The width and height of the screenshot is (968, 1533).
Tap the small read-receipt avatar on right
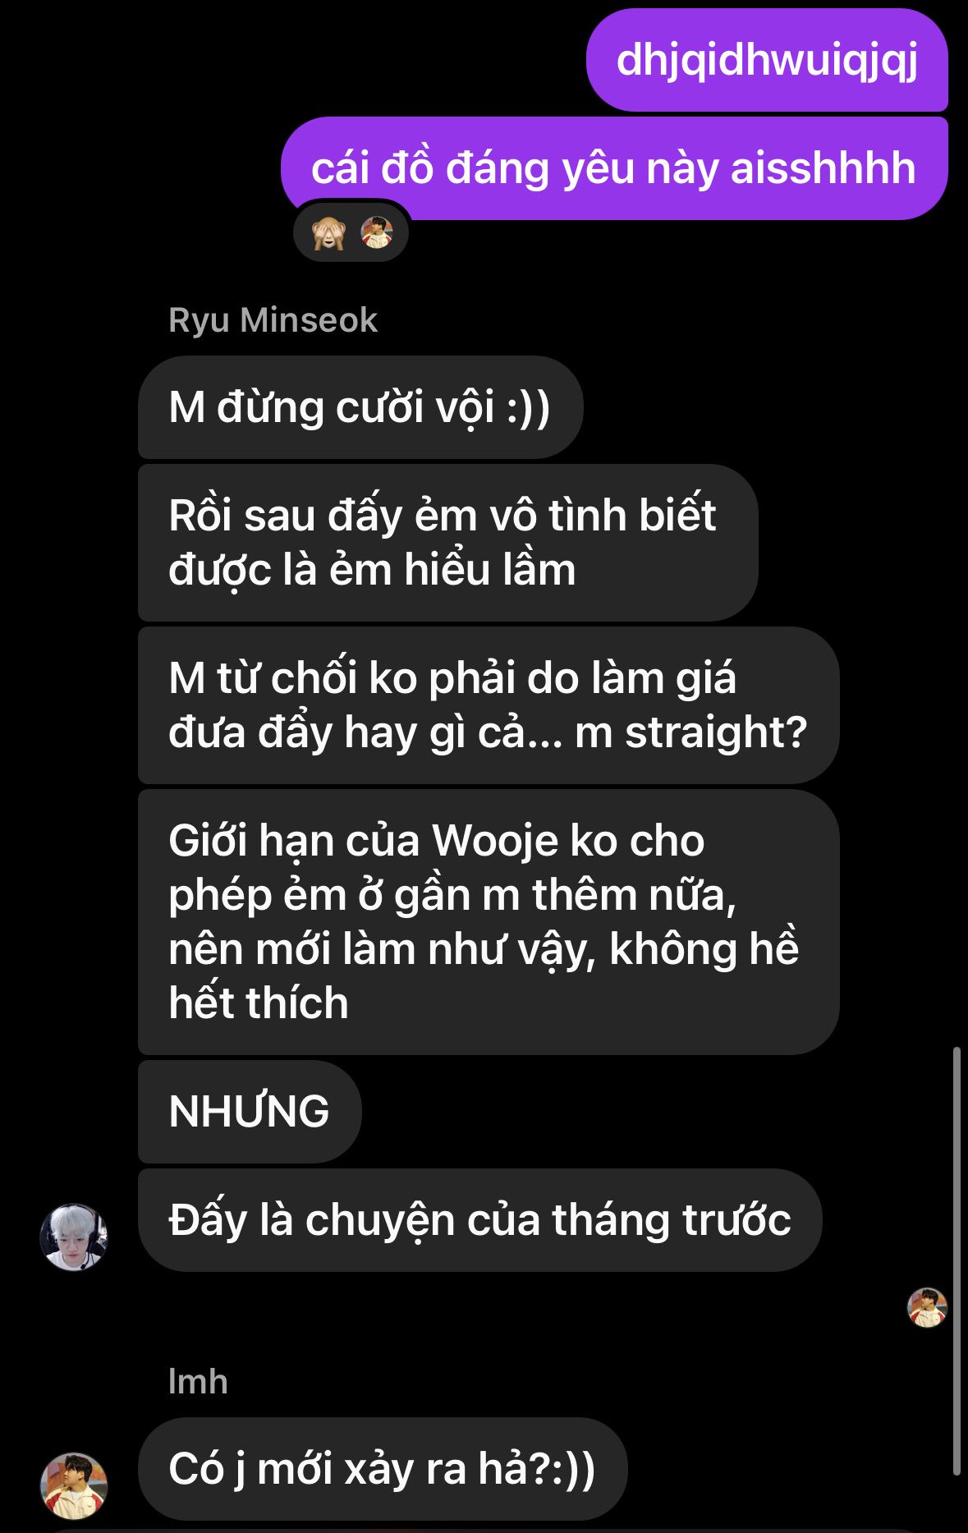click(x=927, y=1307)
